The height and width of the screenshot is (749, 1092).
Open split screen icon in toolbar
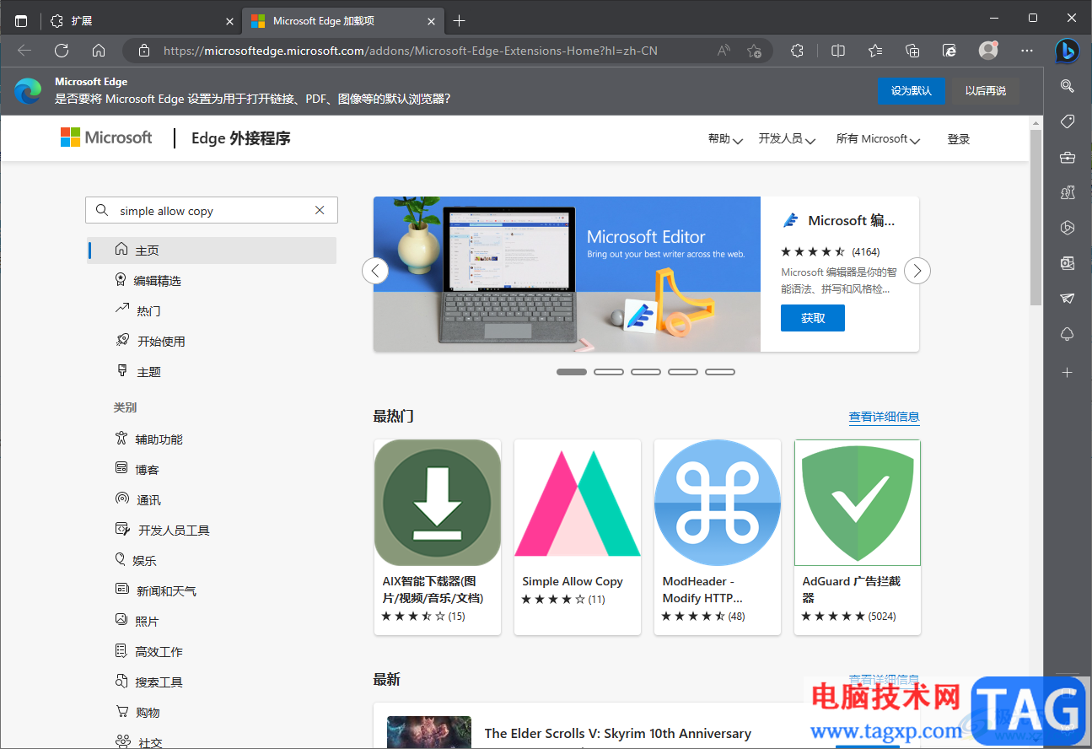click(838, 51)
